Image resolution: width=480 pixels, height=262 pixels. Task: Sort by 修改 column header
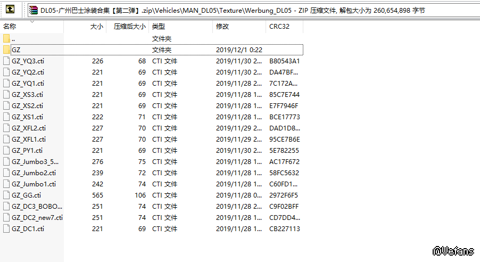tap(239, 26)
